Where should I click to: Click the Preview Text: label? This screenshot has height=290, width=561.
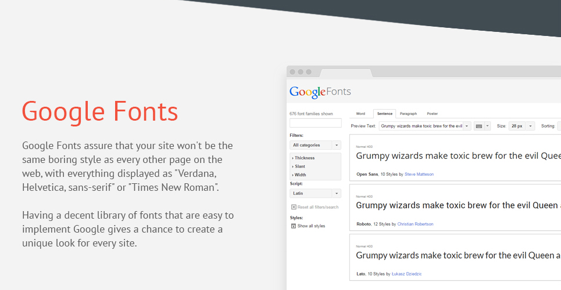[363, 126]
